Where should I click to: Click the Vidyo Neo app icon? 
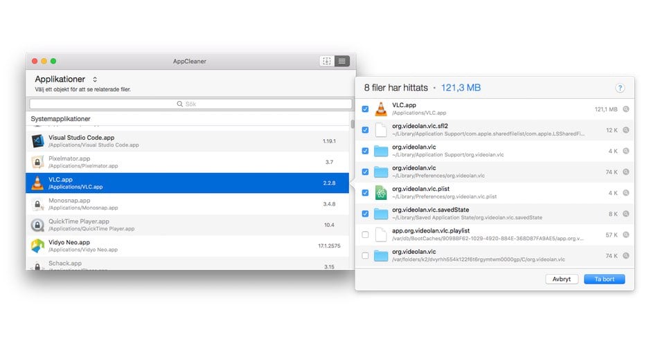point(38,246)
